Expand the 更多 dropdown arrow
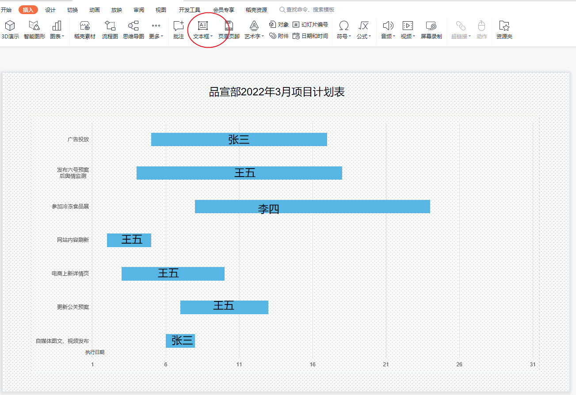This screenshot has height=395, width=576. coord(162,37)
